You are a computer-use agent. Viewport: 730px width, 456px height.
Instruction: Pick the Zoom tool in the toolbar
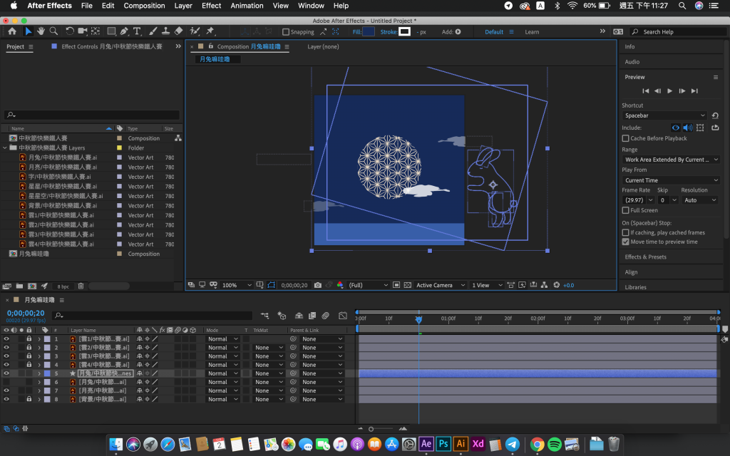point(53,31)
